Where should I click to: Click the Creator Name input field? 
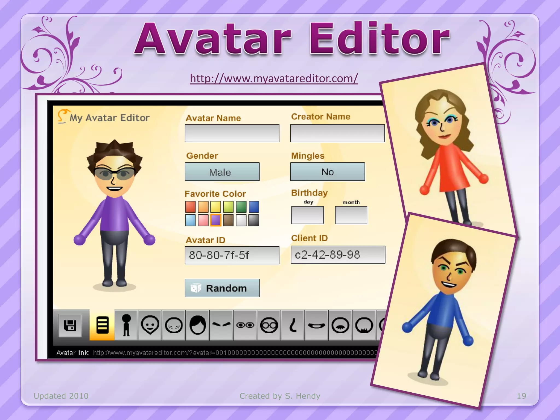click(337, 133)
